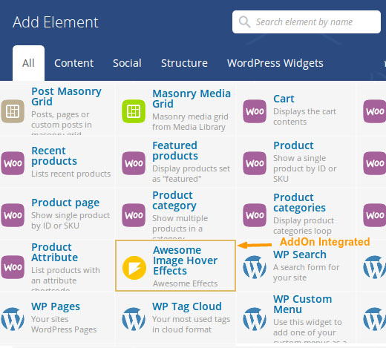Screen dimensions: 386x348
Task: Click the WordPress icon beside WP Search
Action: [x=255, y=267]
